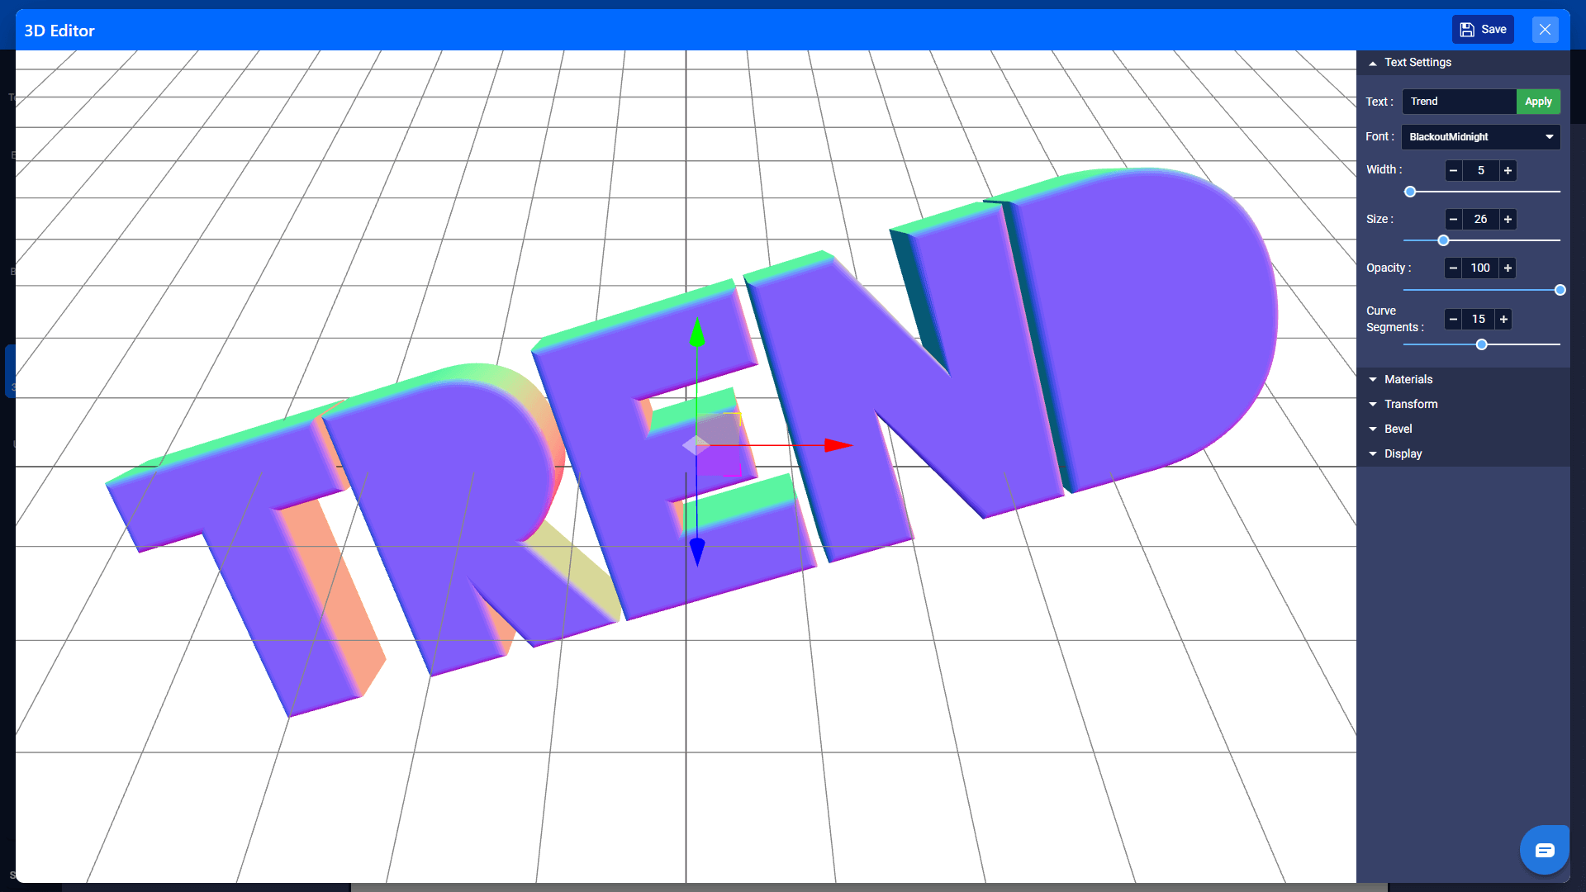Expand the Display section

(x=1402, y=453)
